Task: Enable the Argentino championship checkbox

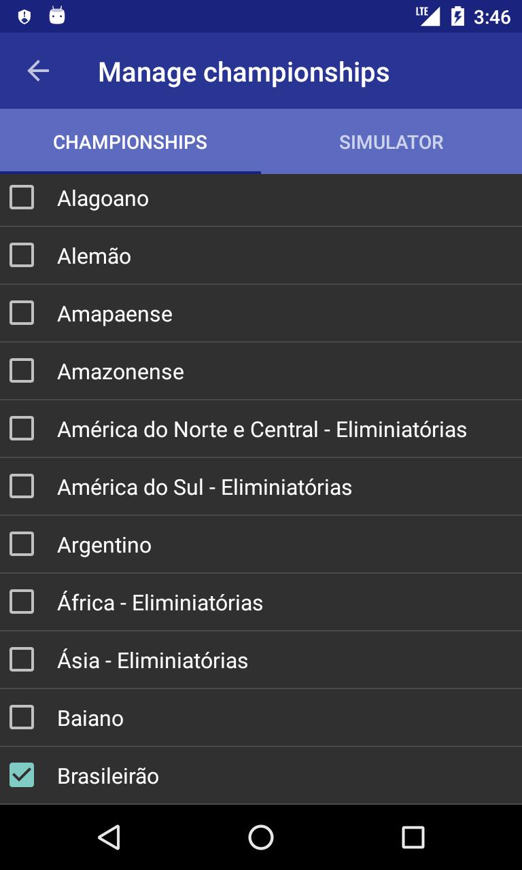Action: point(22,544)
